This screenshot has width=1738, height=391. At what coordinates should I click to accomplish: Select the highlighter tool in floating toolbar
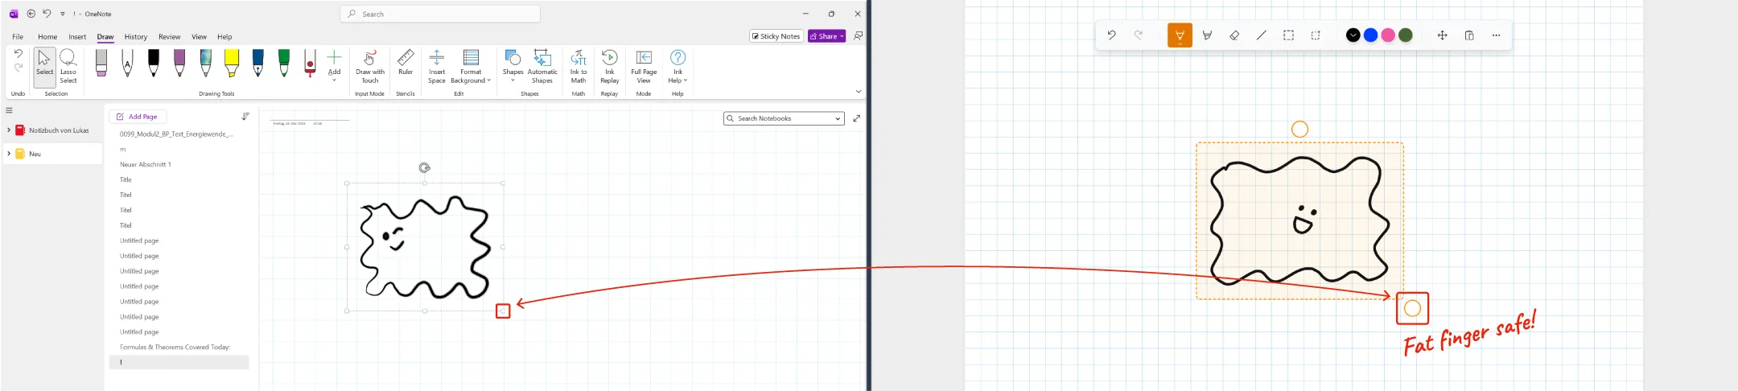point(1207,35)
